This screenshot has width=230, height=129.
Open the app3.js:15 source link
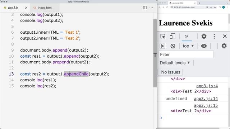(x=206, y=105)
